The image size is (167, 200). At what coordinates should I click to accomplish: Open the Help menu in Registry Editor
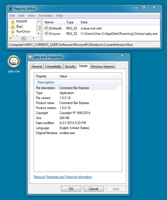tap(59, 16)
